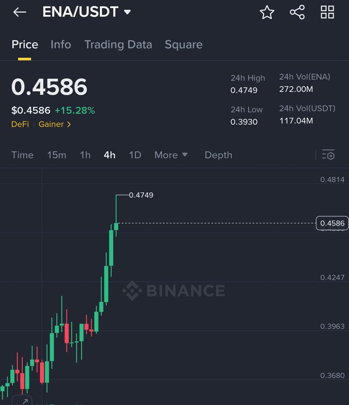Select the 4h interval

click(x=110, y=155)
